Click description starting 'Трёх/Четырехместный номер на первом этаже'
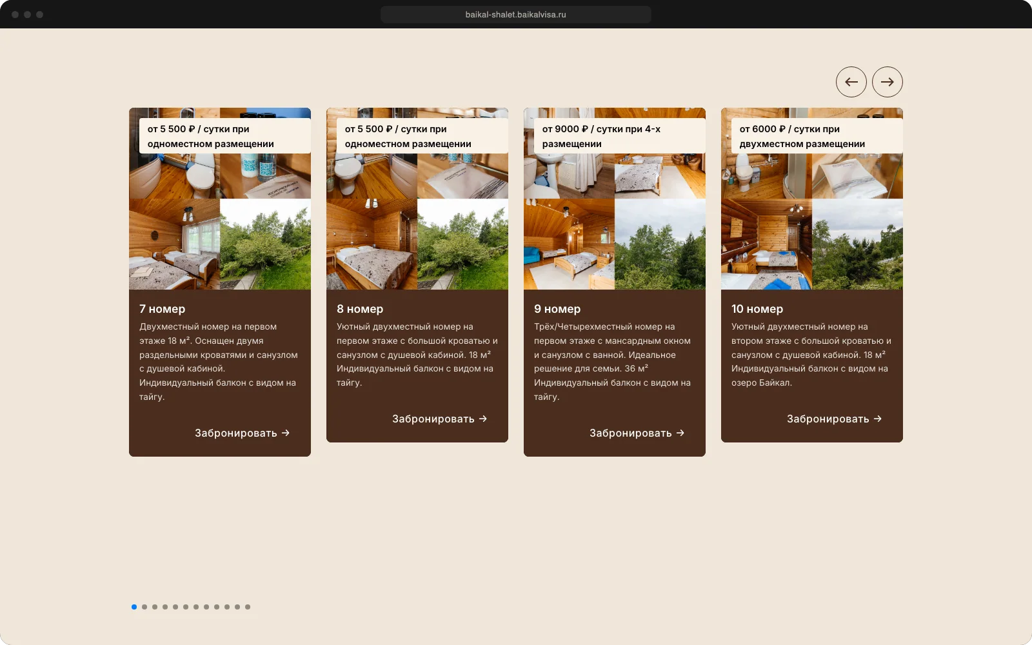Screen dimensions: 1032x645 click(x=613, y=362)
